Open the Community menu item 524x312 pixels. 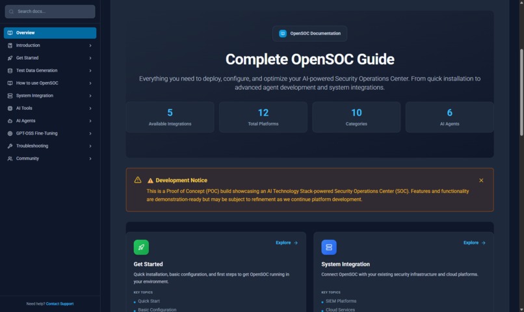coord(50,159)
